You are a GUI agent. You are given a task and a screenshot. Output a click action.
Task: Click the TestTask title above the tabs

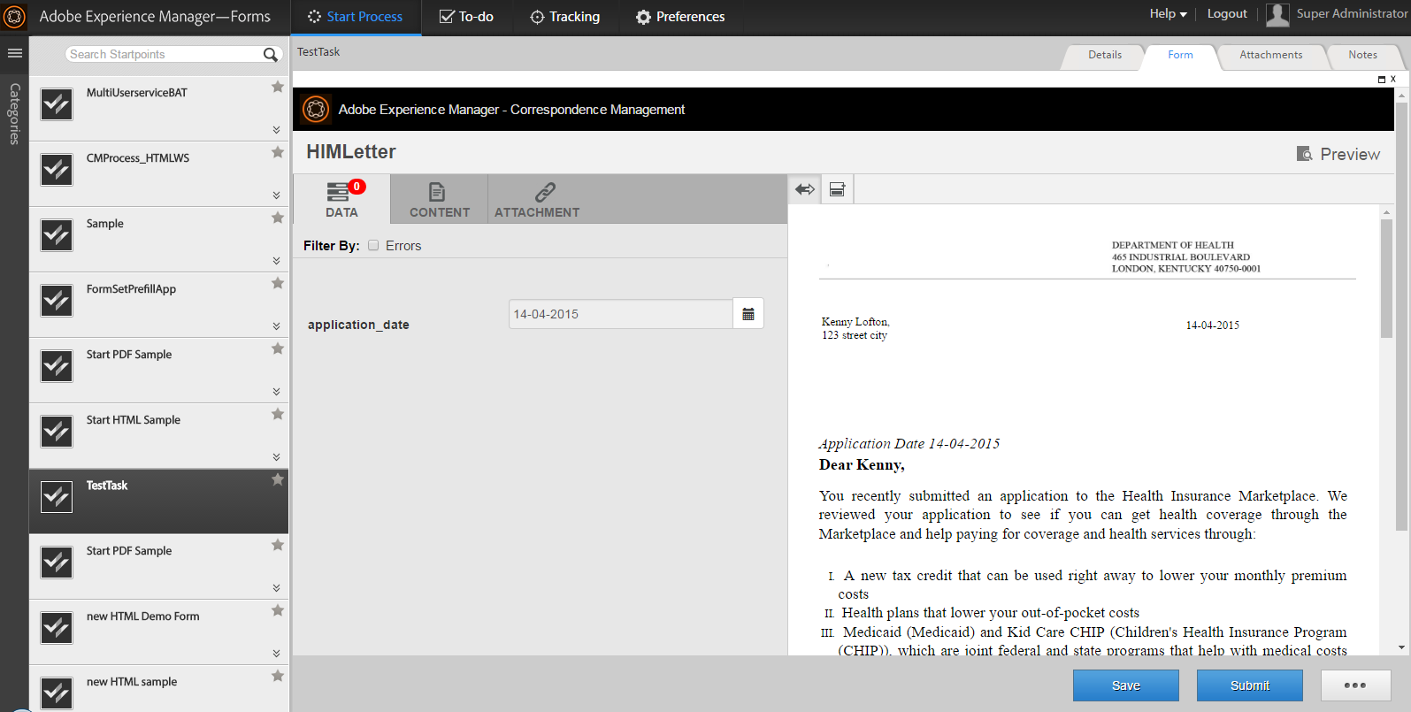[x=318, y=52]
